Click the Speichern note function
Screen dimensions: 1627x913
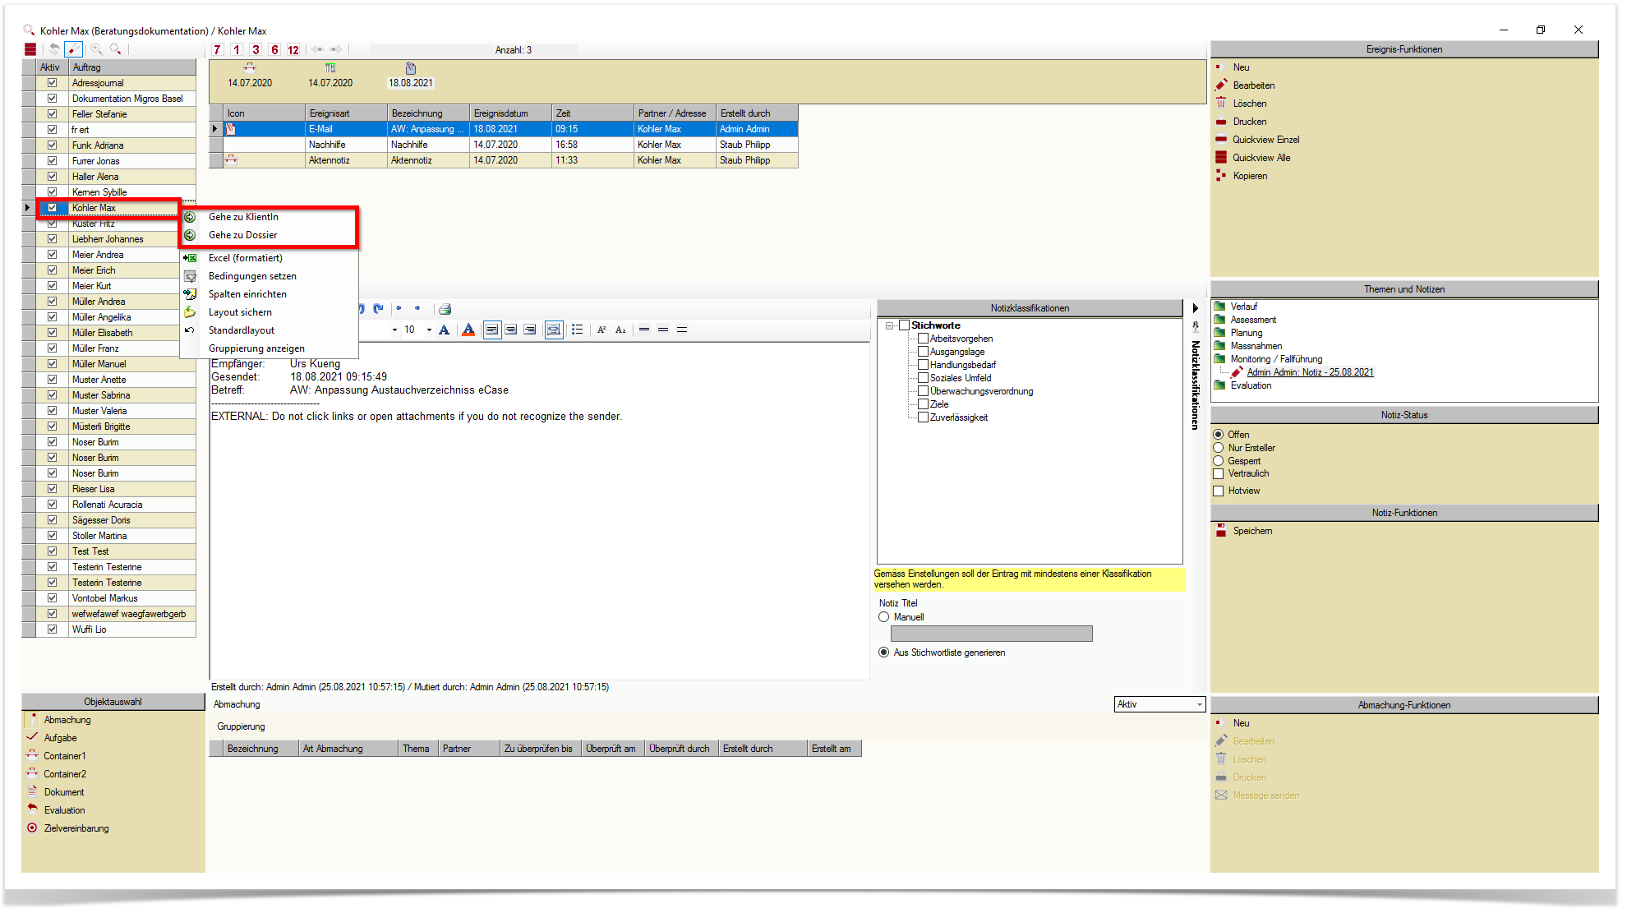pos(1252,531)
